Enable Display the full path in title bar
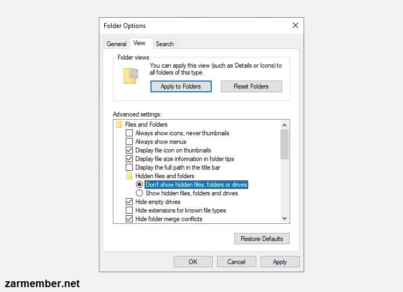403x292 pixels. click(129, 167)
